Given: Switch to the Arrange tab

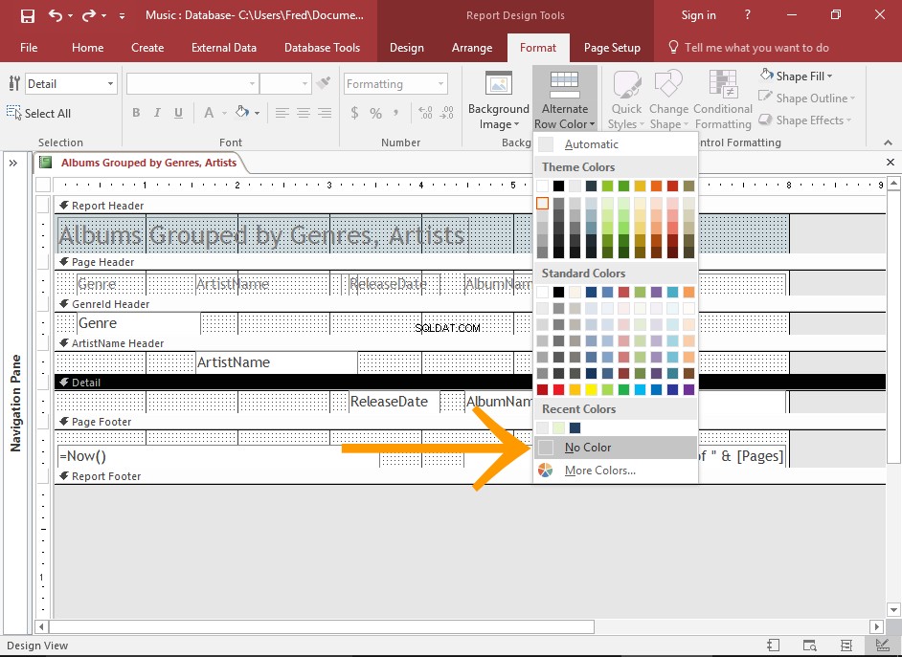Looking at the screenshot, I should 472,48.
